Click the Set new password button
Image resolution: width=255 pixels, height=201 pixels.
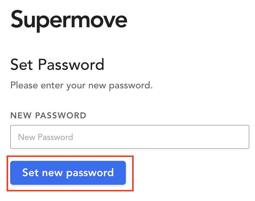tap(68, 173)
